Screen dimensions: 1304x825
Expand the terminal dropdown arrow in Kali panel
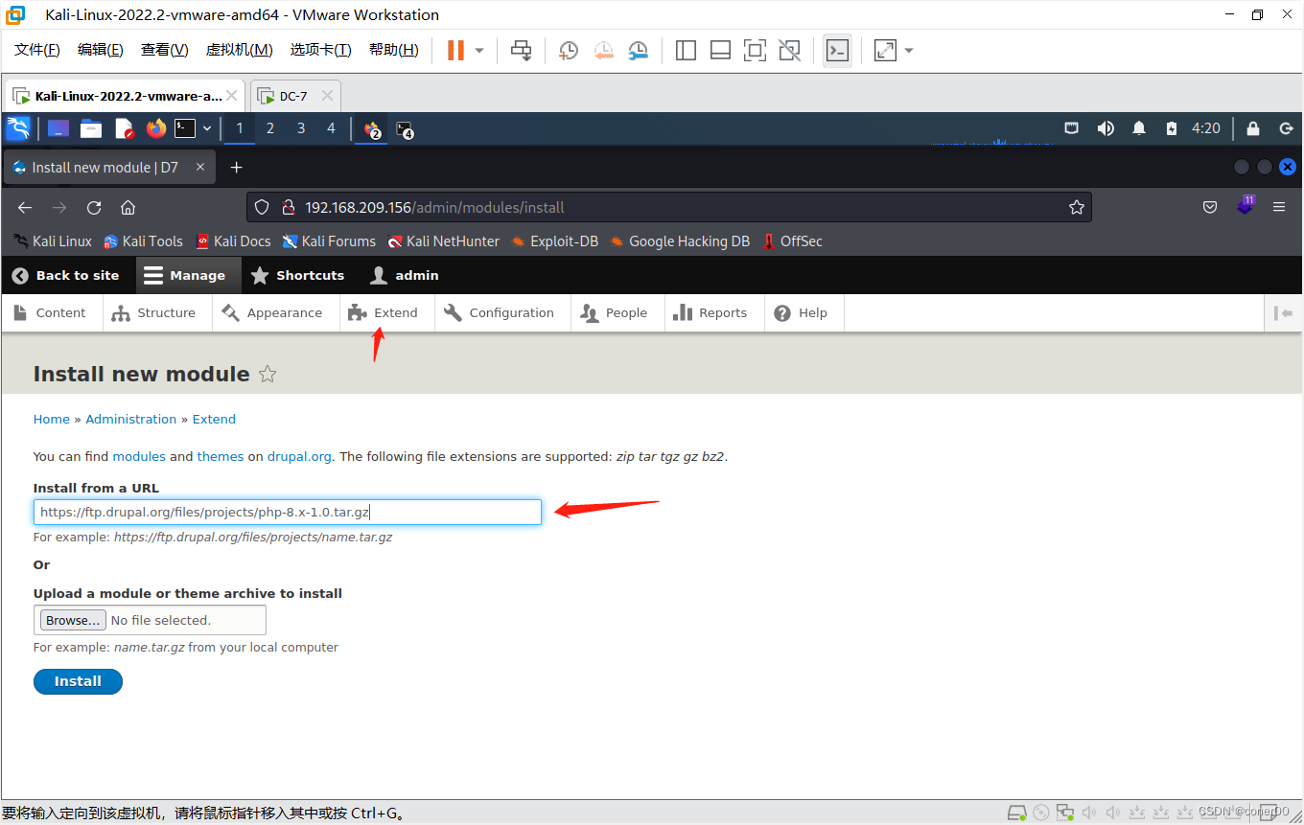click(207, 128)
